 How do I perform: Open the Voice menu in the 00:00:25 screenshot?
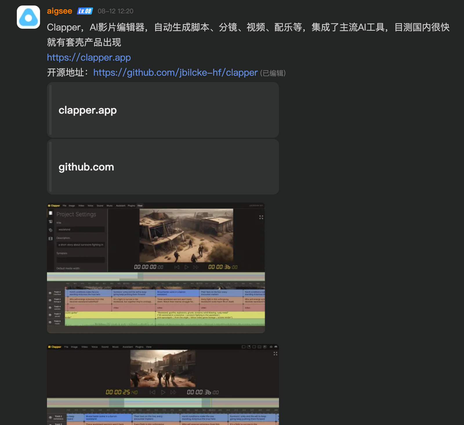(95, 347)
